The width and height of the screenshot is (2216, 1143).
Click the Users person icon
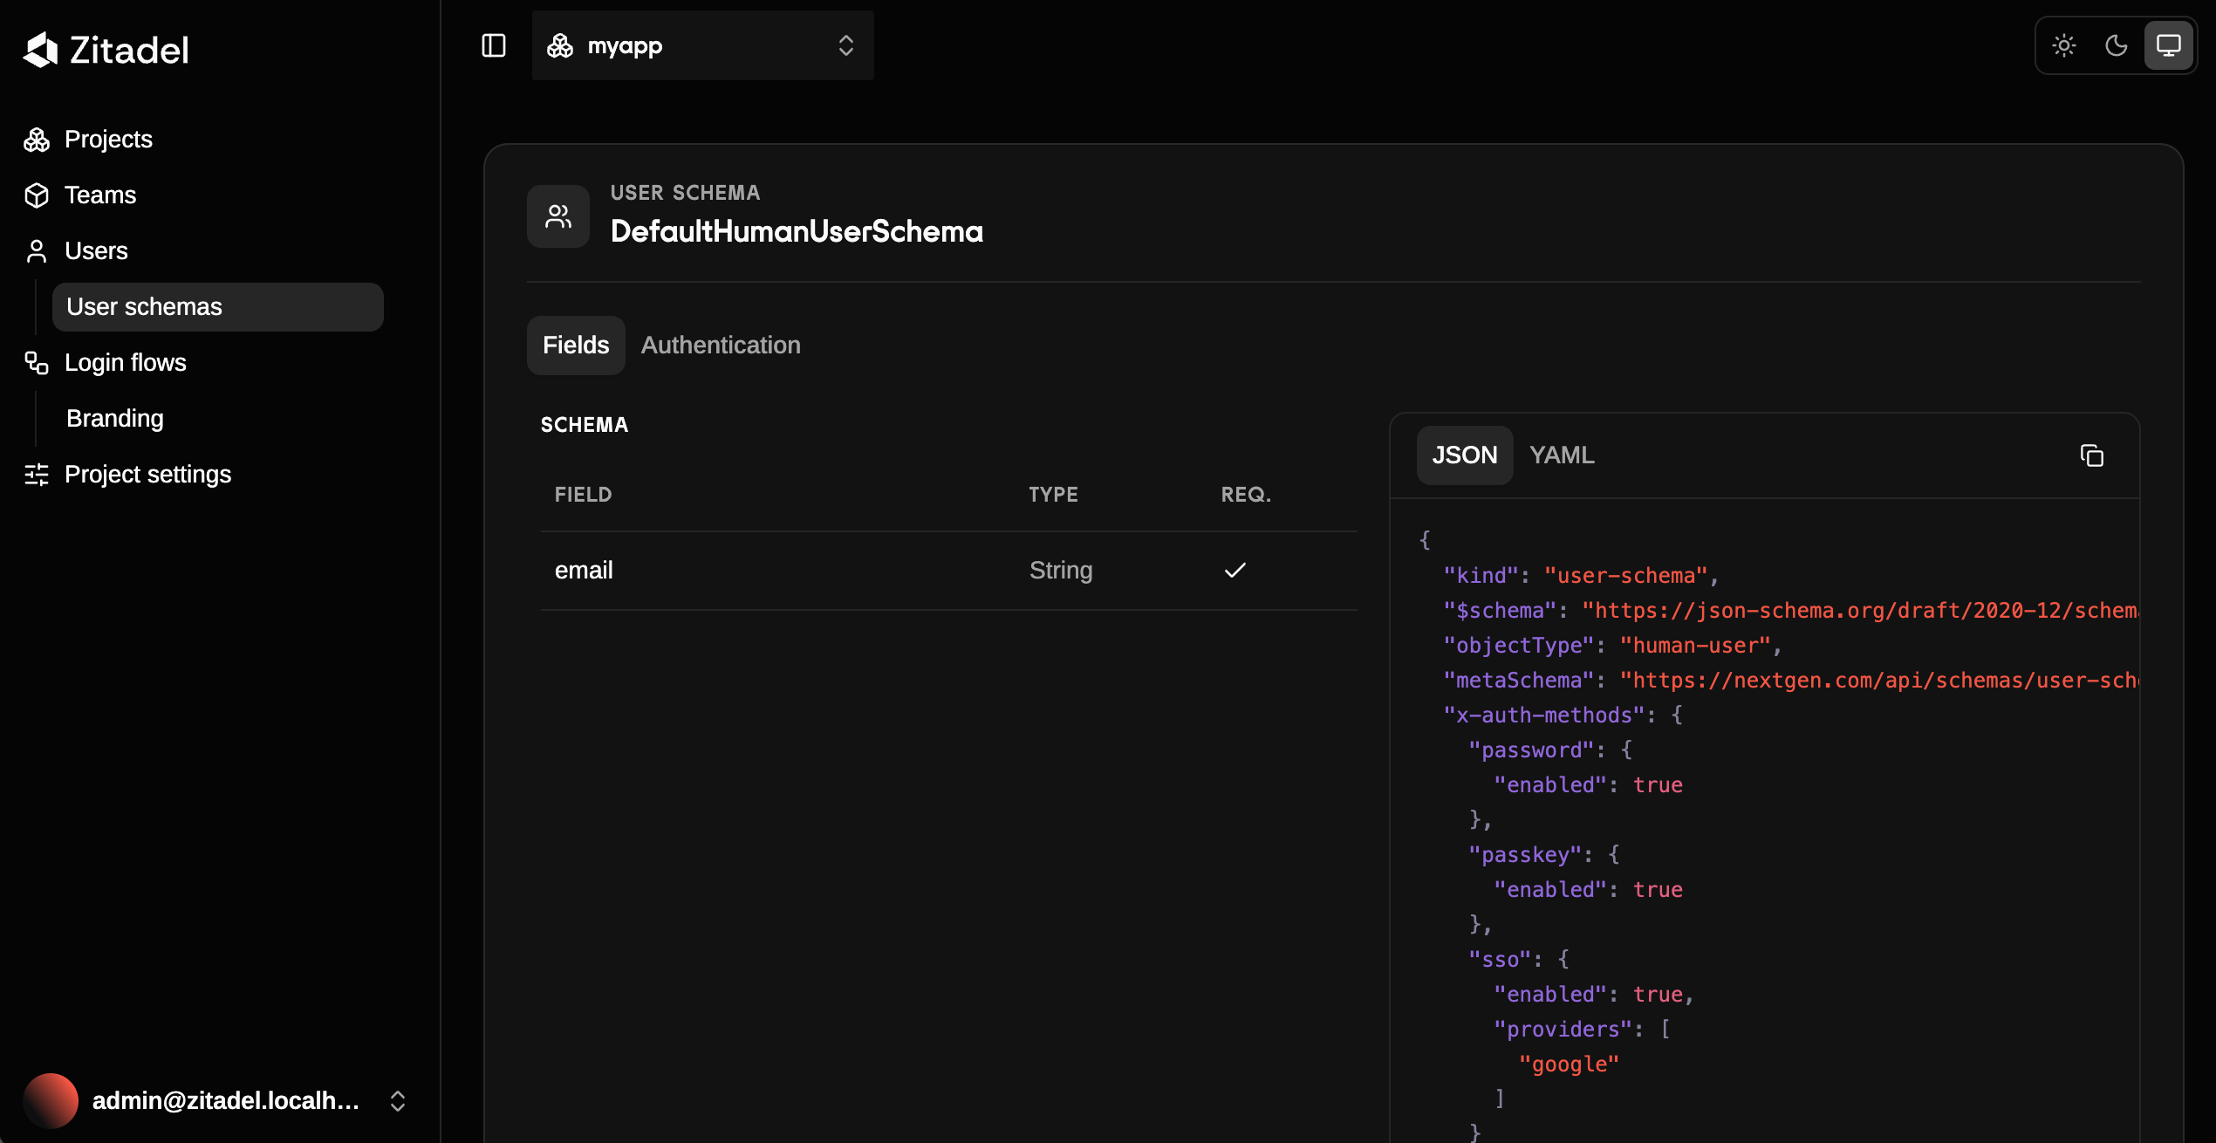[x=37, y=251]
